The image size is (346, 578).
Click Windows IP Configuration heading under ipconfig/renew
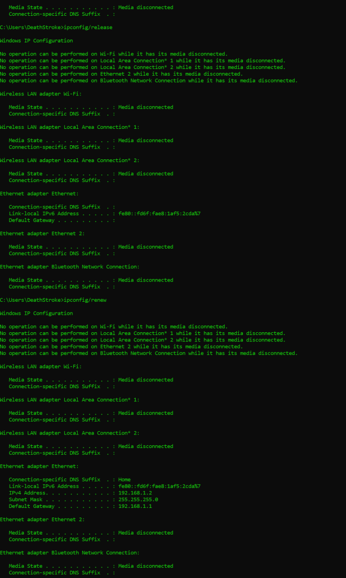[36, 313]
